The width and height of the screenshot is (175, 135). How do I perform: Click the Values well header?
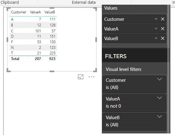pyautogui.click(x=111, y=8)
